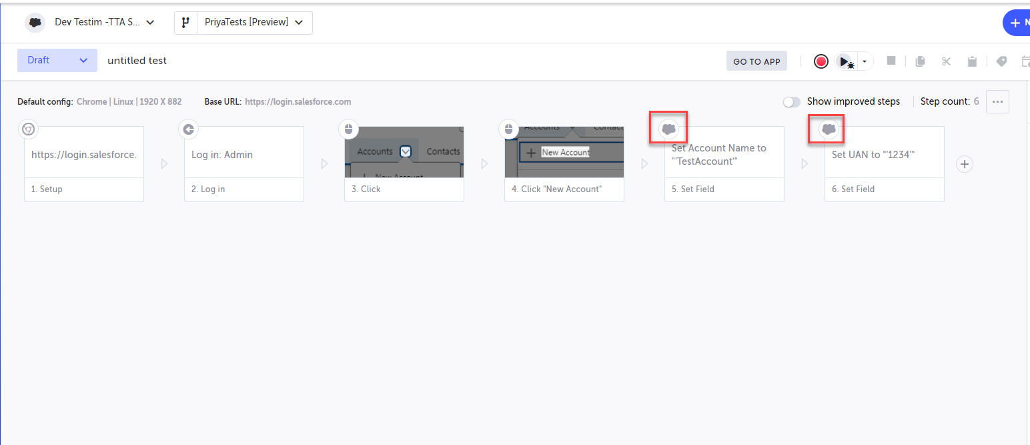Open the step 3 Accounts thumbnail
Image resolution: width=1030 pixels, height=445 pixels.
[x=404, y=152]
